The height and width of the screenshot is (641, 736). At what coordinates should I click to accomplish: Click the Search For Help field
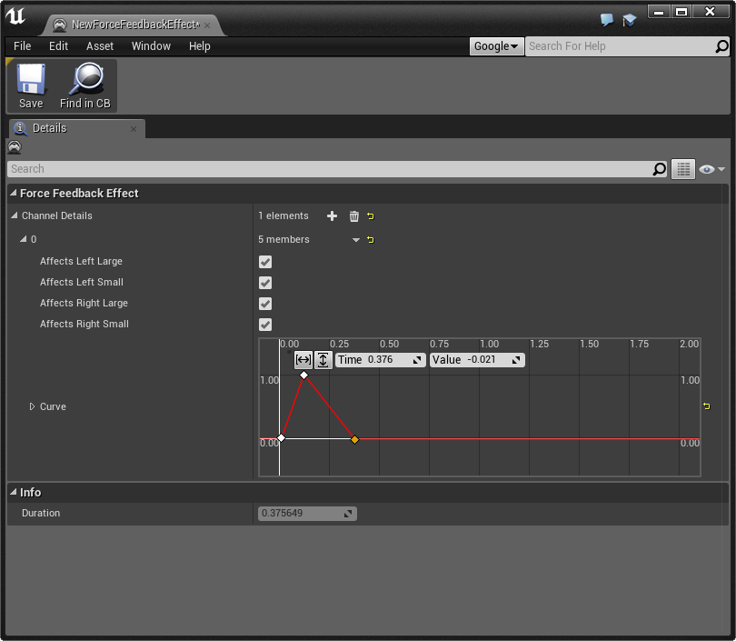618,46
